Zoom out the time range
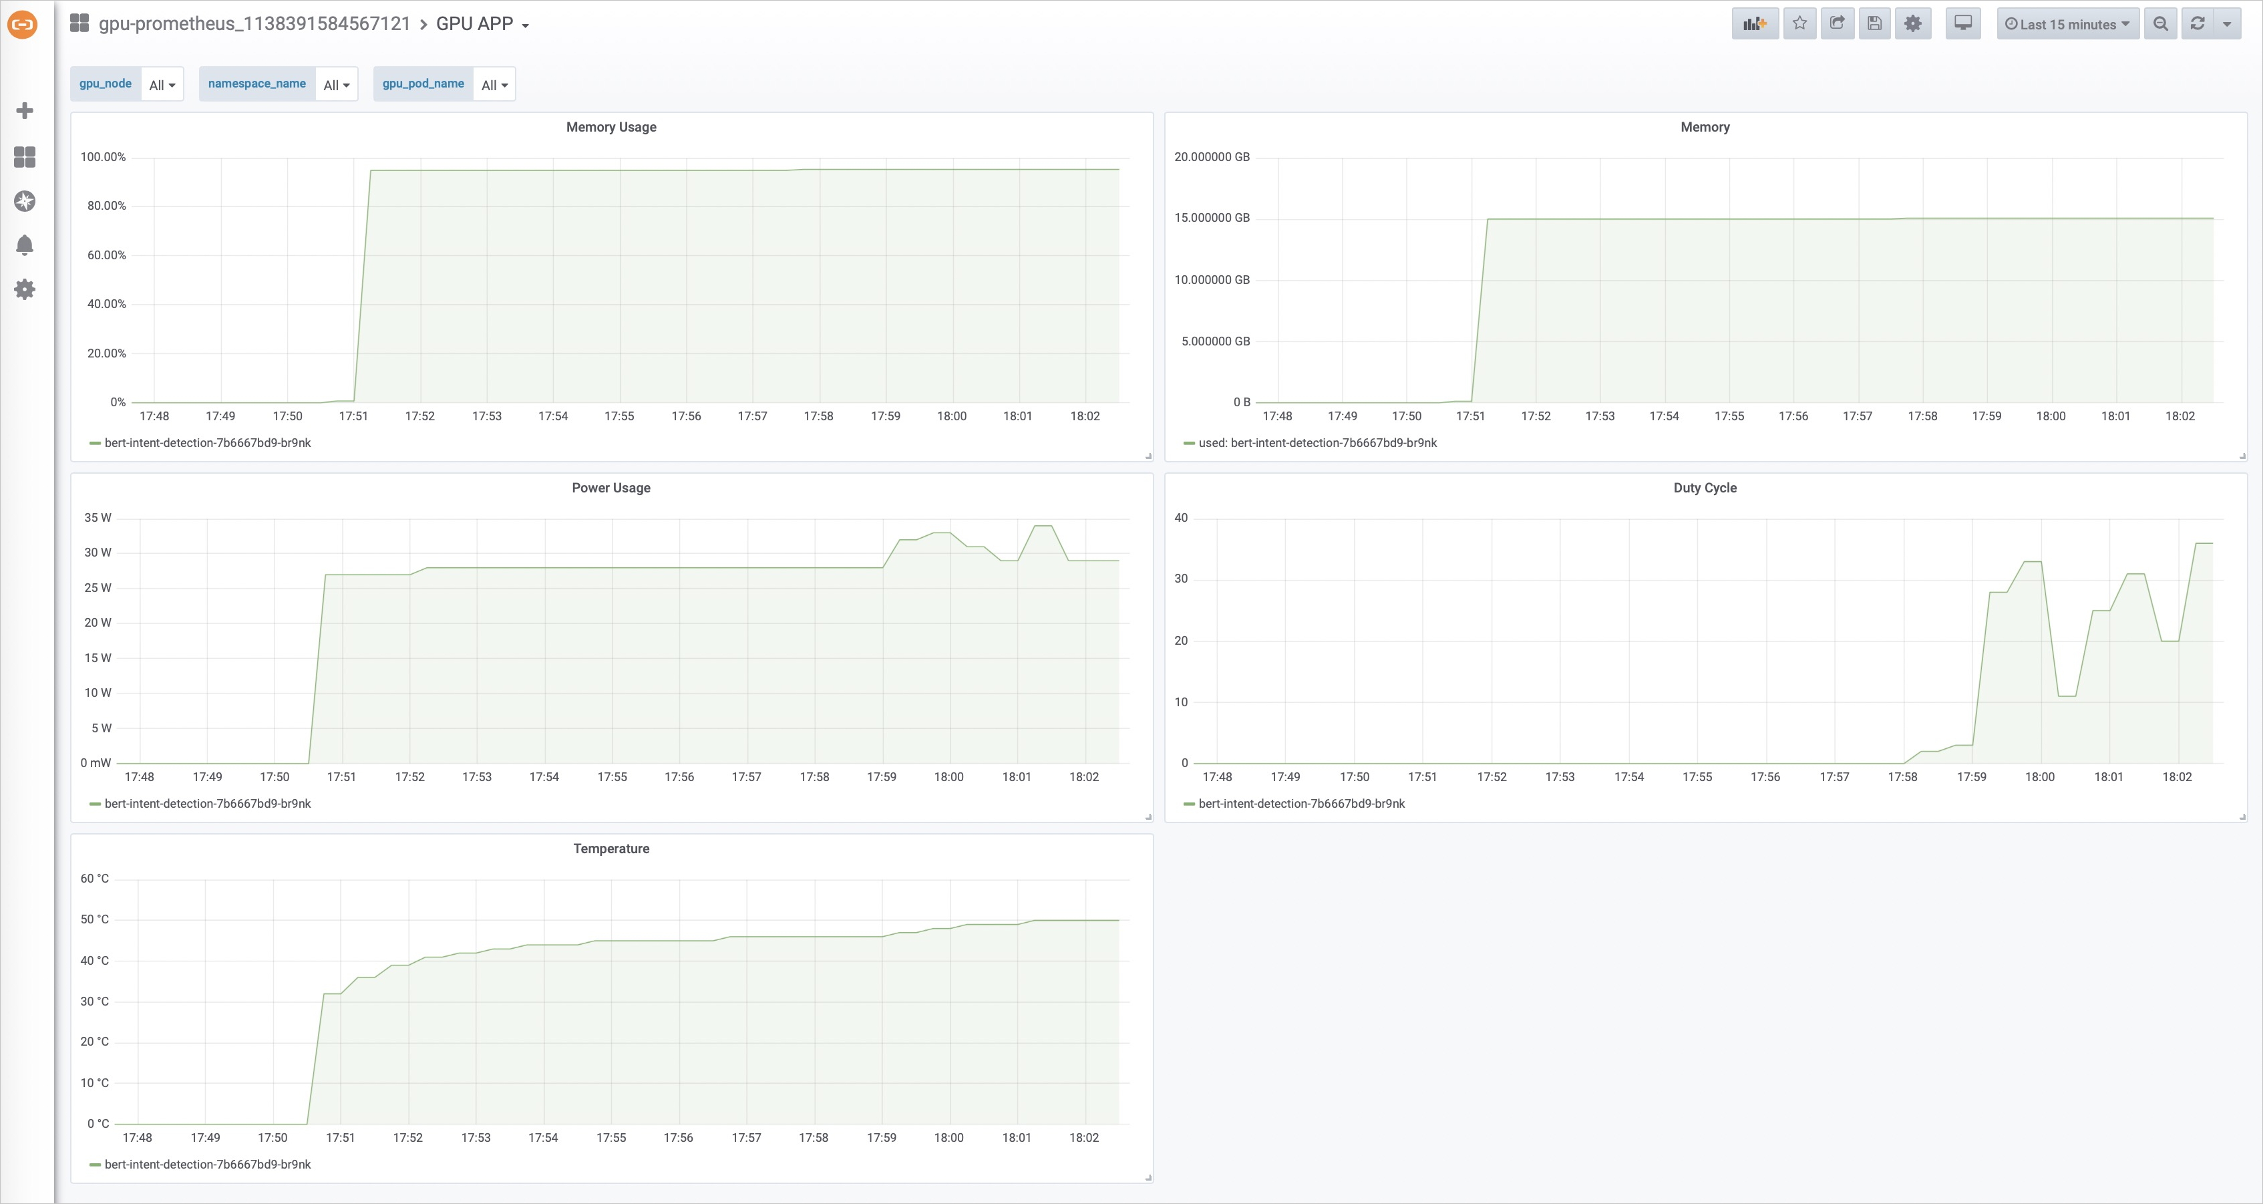Viewport: 2263px width, 1204px height. point(2160,24)
